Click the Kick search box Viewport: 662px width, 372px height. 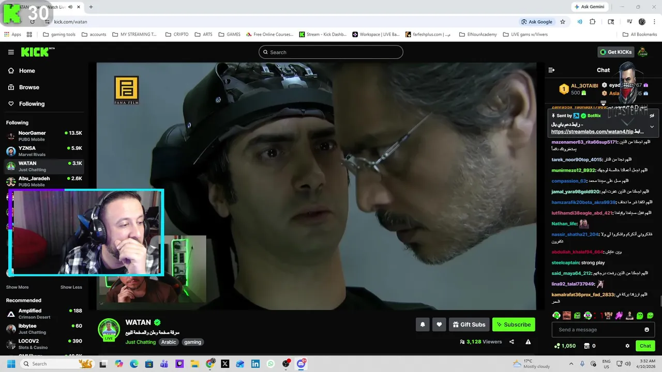330,52
